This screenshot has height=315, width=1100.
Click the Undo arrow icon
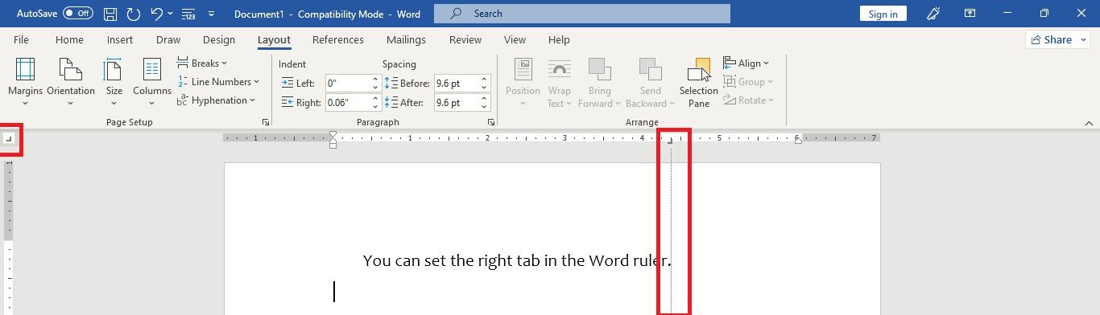coord(157,14)
